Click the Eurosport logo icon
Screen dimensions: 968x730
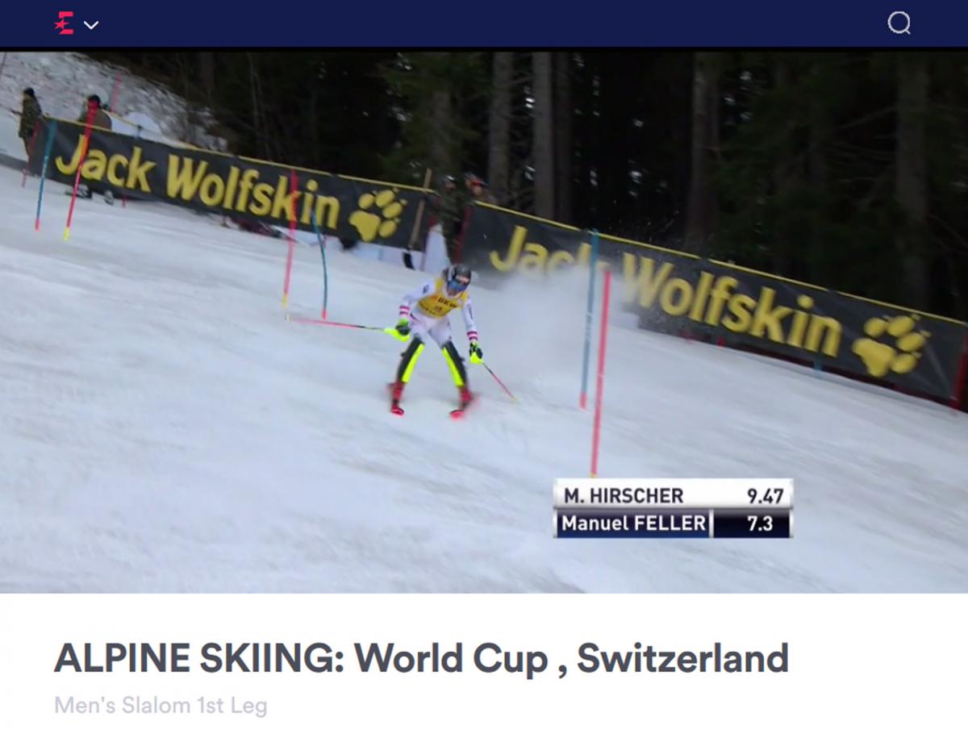tap(65, 24)
